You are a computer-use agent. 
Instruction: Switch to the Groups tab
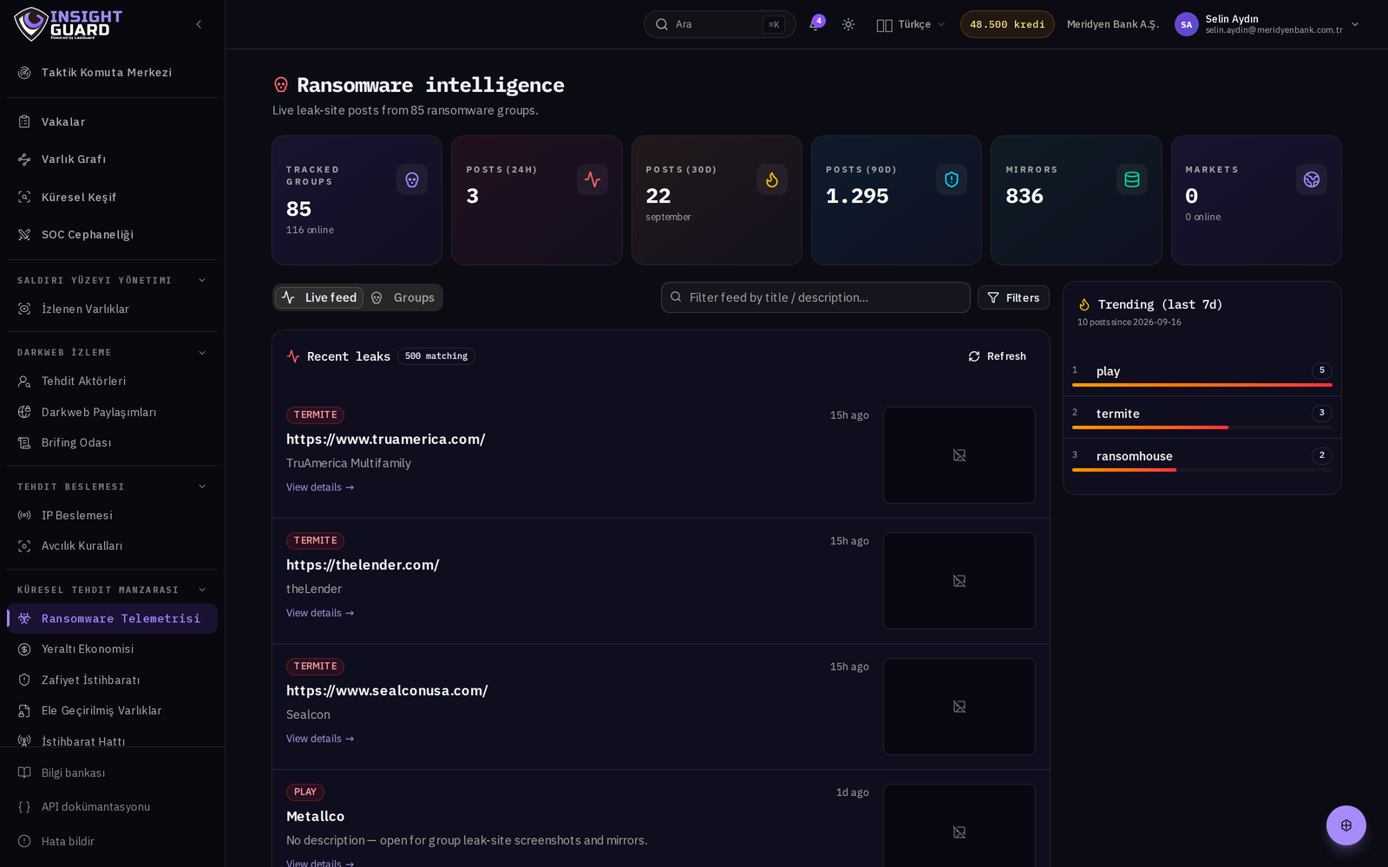tap(403, 297)
